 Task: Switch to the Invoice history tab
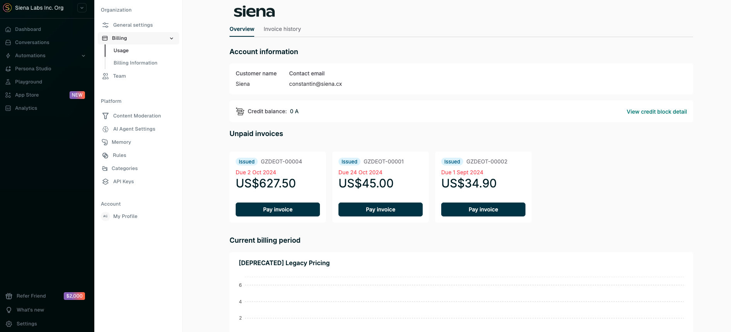[x=282, y=29]
